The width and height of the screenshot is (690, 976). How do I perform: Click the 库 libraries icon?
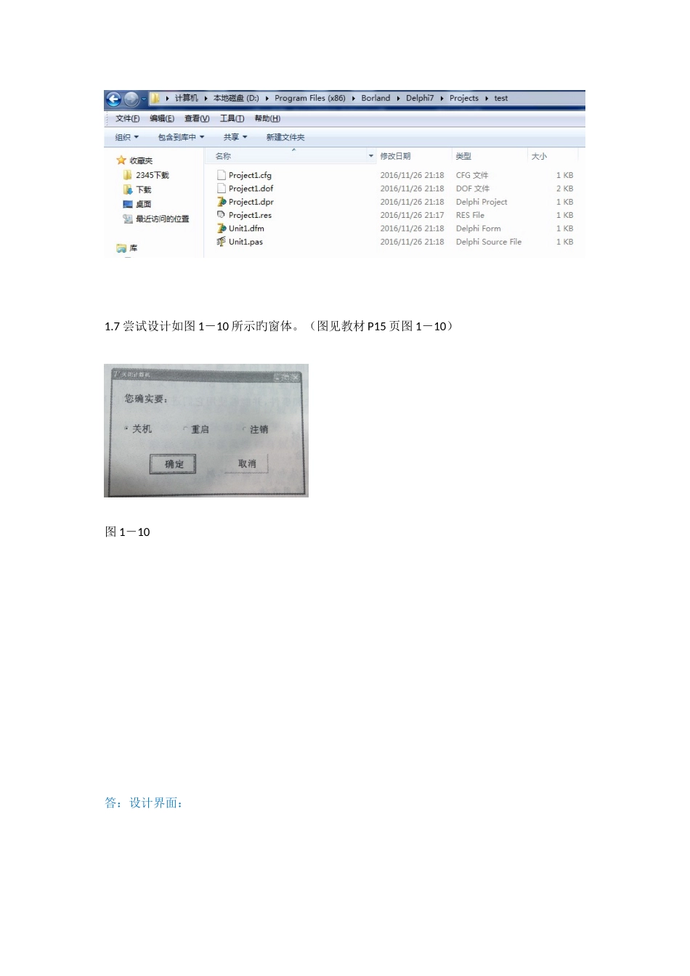[121, 248]
